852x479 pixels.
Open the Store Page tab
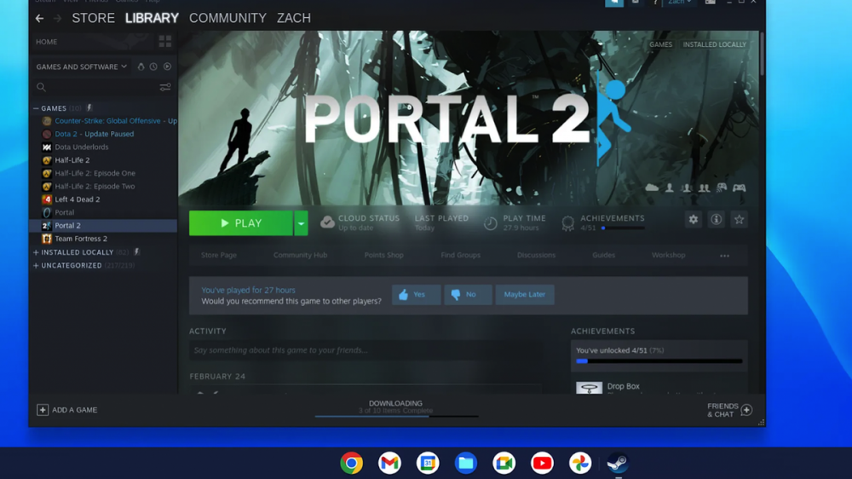pos(219,255)
